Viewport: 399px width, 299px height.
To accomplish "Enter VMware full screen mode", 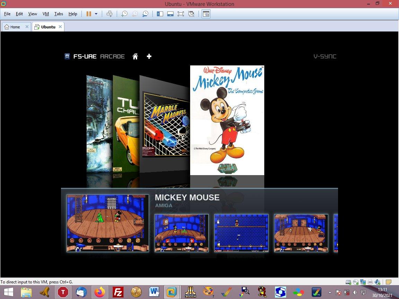I will coord(181,14).
